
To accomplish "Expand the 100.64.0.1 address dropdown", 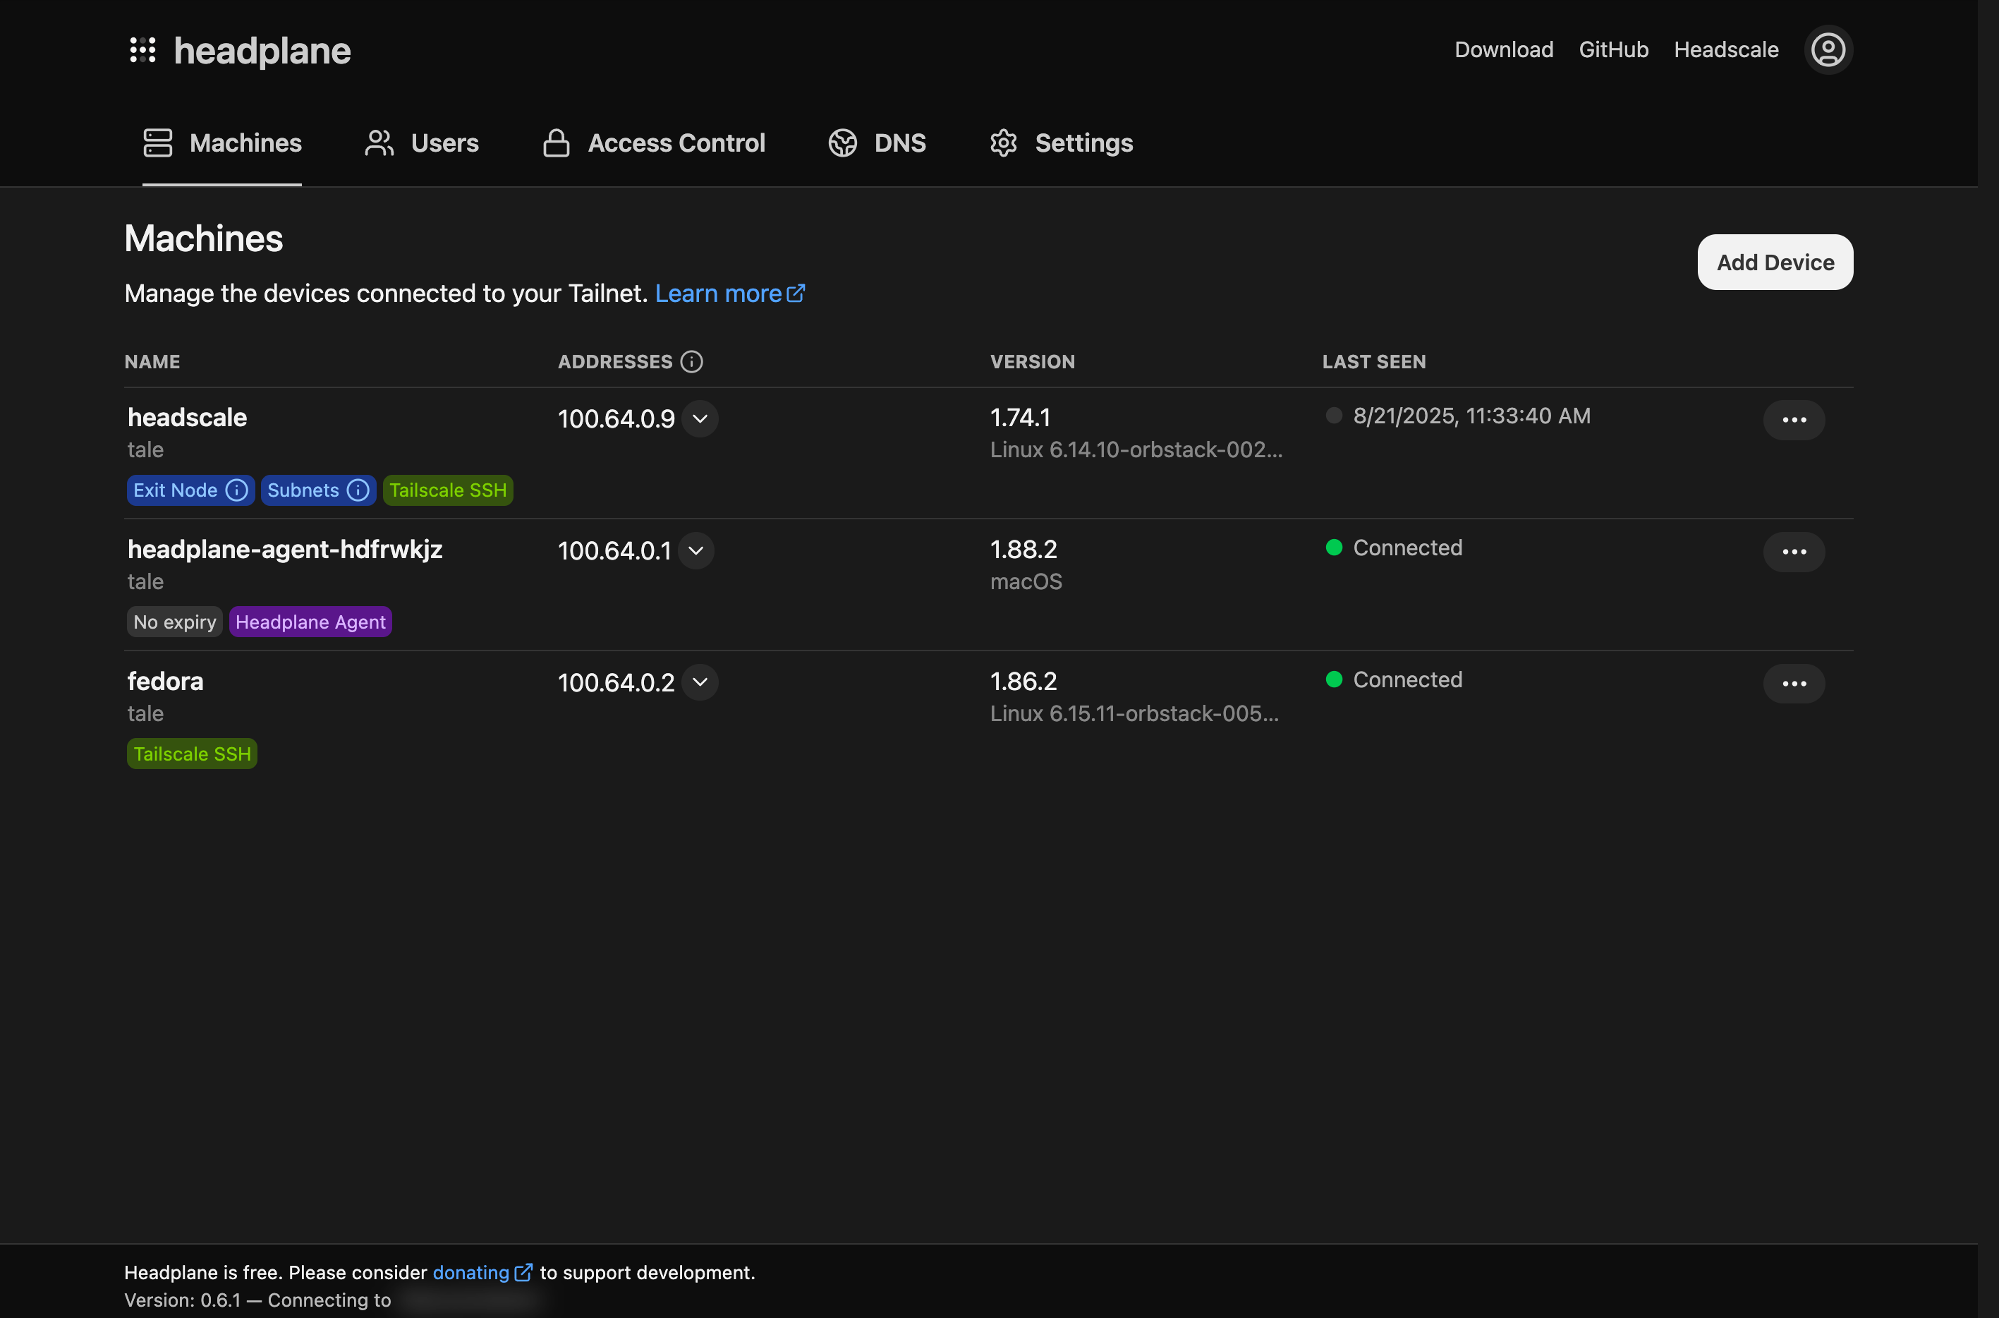I will point(695,550).
